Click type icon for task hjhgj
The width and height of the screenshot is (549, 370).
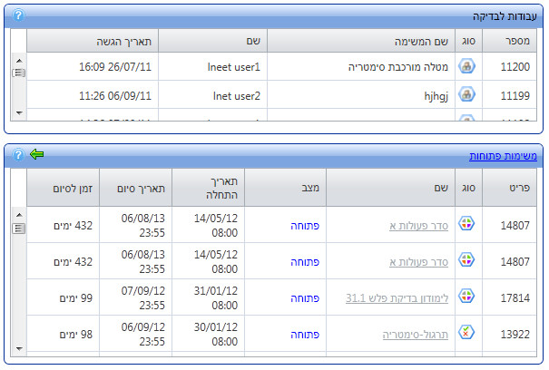pos(466,94)
